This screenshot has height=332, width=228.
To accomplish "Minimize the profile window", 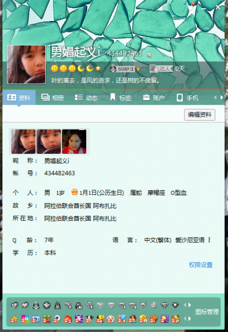I will coord(204,8).
